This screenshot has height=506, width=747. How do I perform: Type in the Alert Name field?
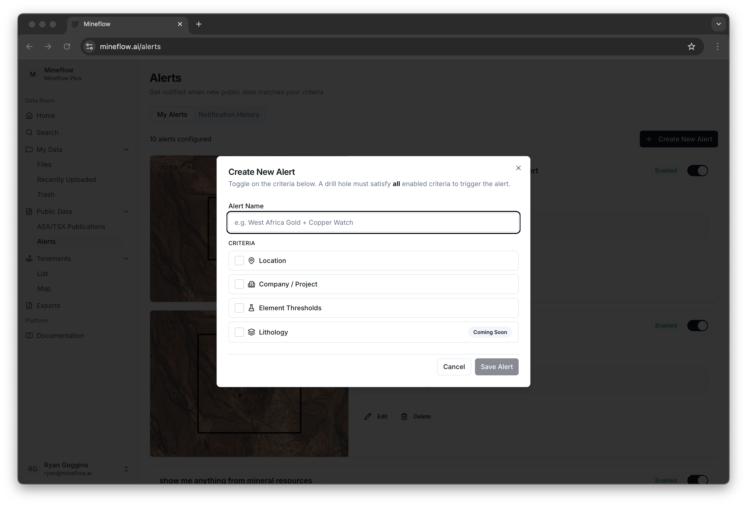373,222
